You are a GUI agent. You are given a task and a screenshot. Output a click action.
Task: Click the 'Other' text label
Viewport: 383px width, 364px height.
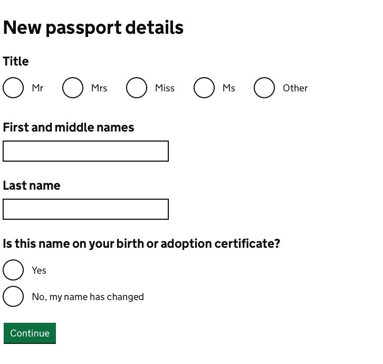pyautogui.click(x=295, y=88)
